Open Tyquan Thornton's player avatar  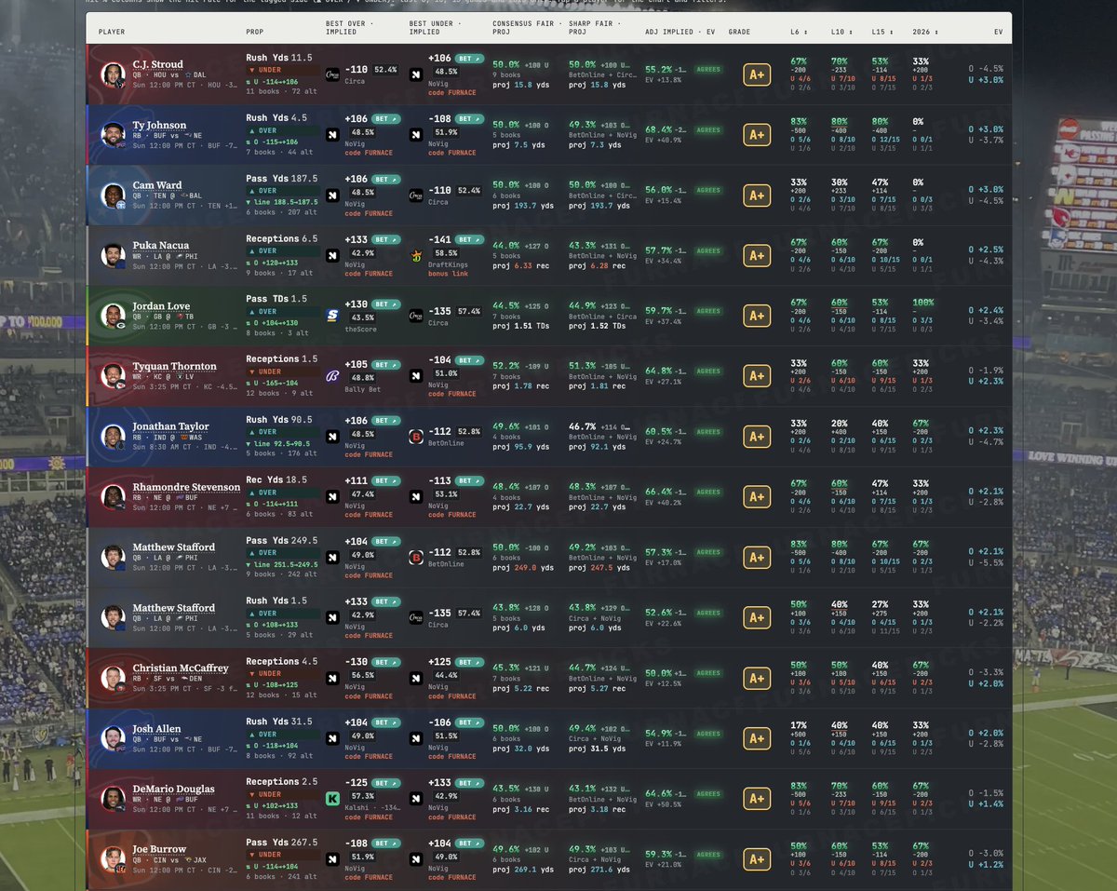point(113,377)
